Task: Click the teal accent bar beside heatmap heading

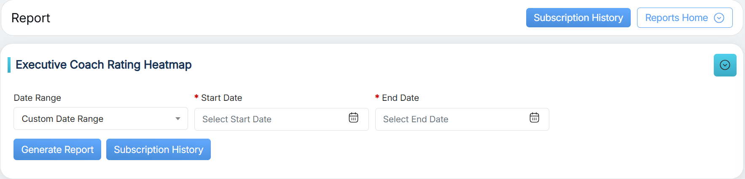Action: pyautogui.click(x=9, y=65)
